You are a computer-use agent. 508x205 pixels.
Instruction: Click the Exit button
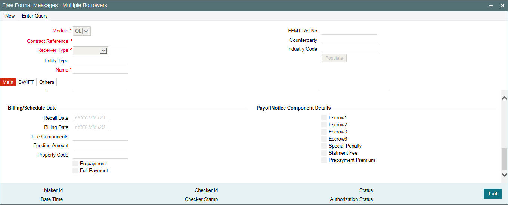pos(493,194)
